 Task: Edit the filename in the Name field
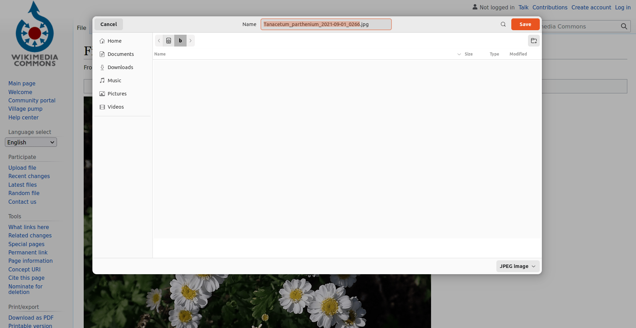(326, 24)
